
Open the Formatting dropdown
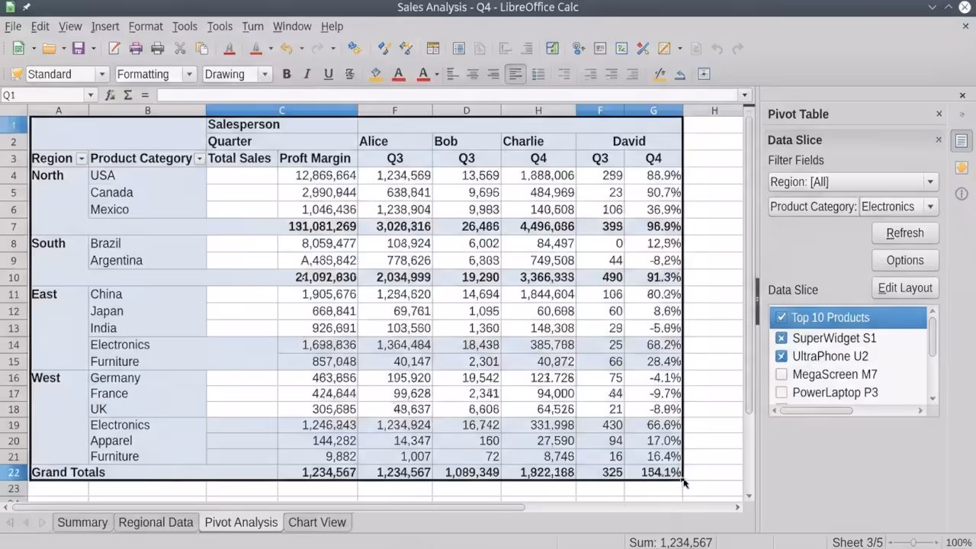(189, 74)
